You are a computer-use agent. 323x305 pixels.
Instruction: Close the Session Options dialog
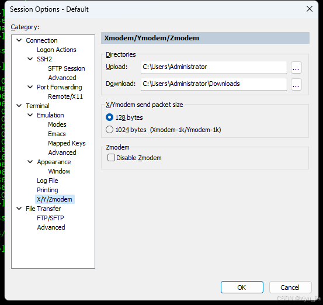click(x=310, y=9)
